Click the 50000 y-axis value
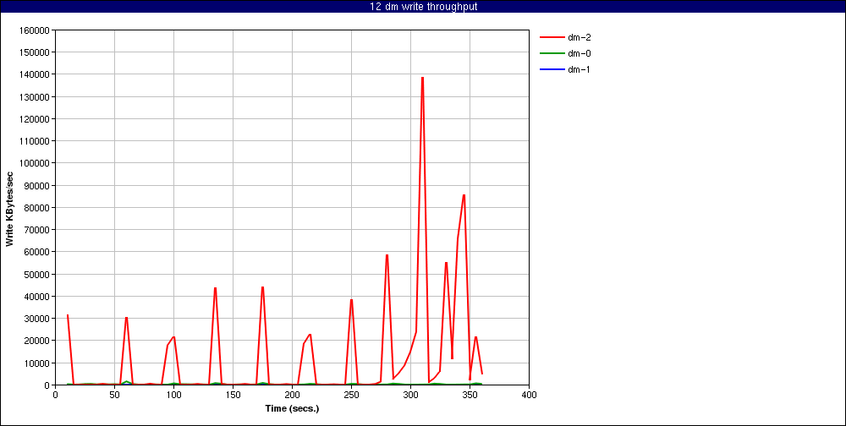Screen dimensions: 846x426 (36, 275)
